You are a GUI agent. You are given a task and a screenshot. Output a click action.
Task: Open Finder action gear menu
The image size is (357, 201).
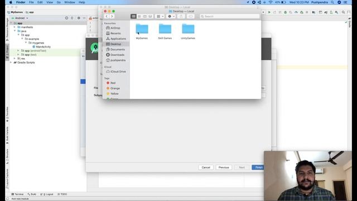(x=171, y=16)
